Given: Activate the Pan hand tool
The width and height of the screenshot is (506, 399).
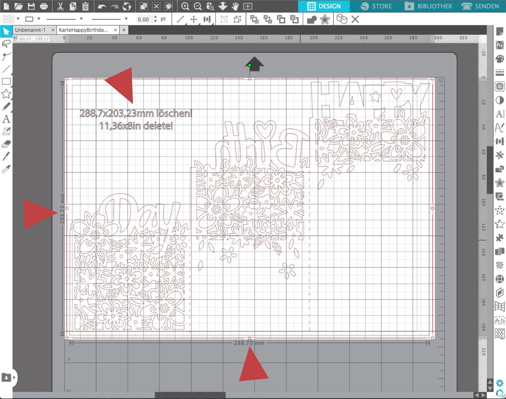Looking at the screenshot, I should coord(235,6).
